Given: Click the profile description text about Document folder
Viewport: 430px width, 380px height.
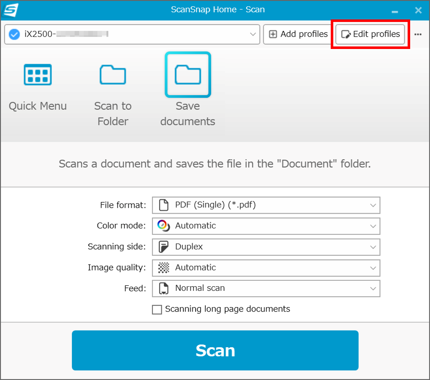Looking at the screenshot, I should [215, 164].
